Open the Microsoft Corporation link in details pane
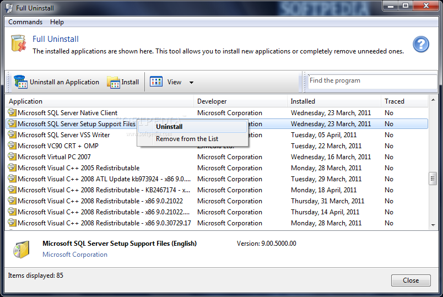This screenshot has height=297, width=443. click(x=75, y=255)
